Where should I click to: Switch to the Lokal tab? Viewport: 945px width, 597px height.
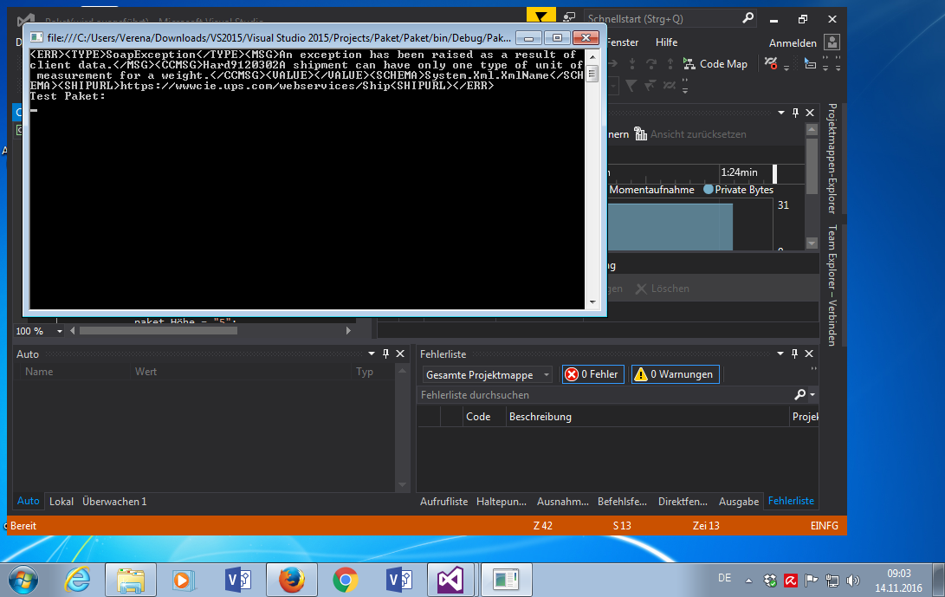click(61, 501)
